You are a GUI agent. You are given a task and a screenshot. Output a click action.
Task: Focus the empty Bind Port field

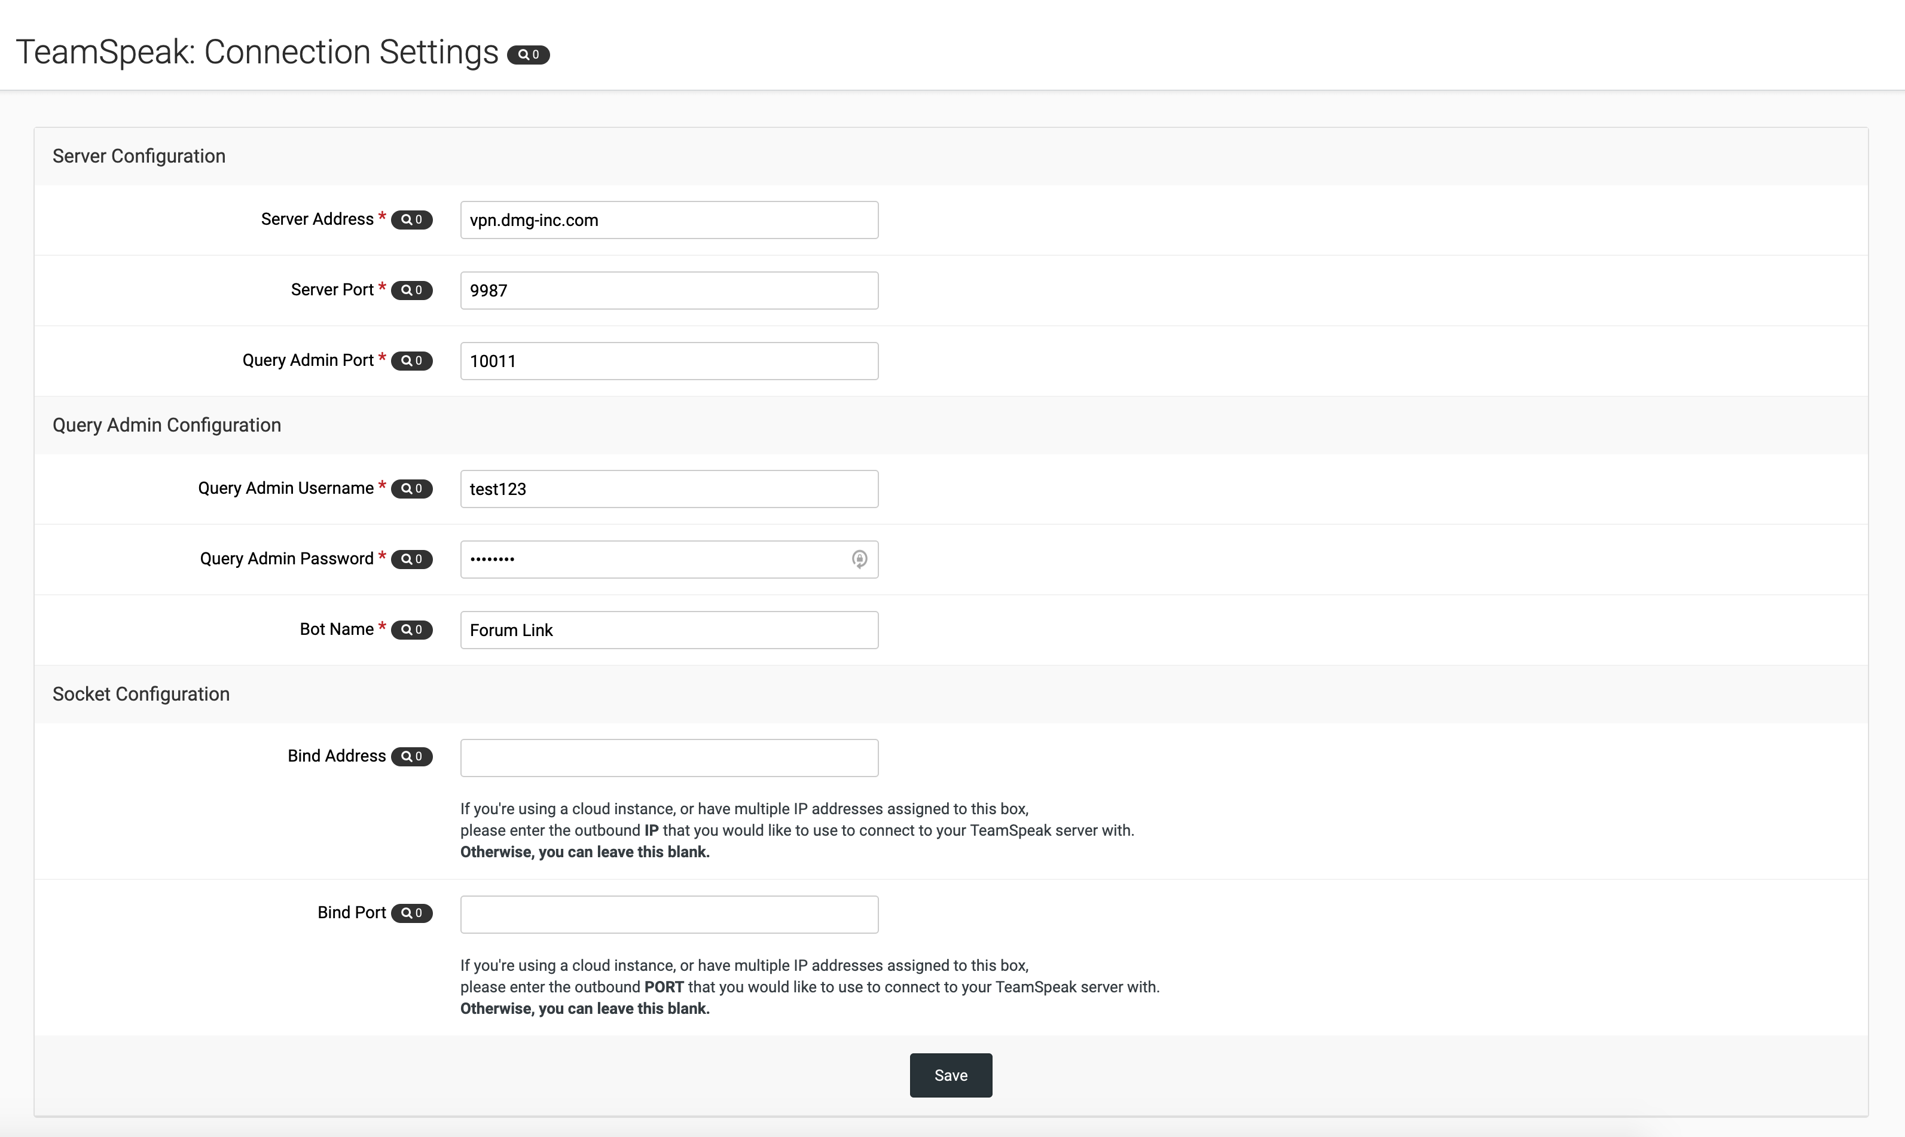669,914
